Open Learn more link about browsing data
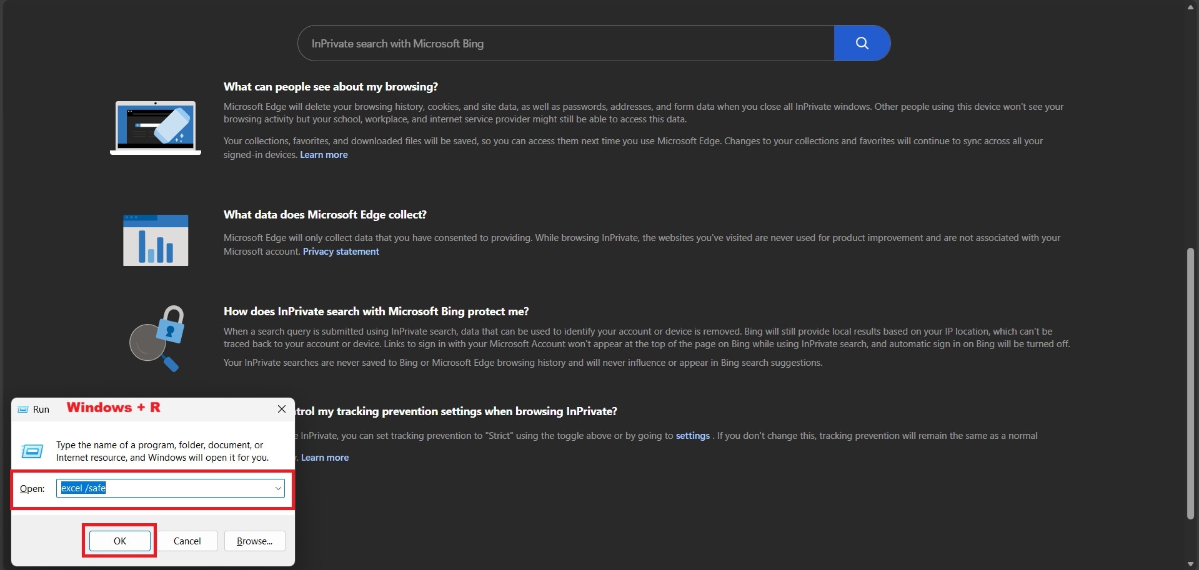 click(x=324, y=155)
